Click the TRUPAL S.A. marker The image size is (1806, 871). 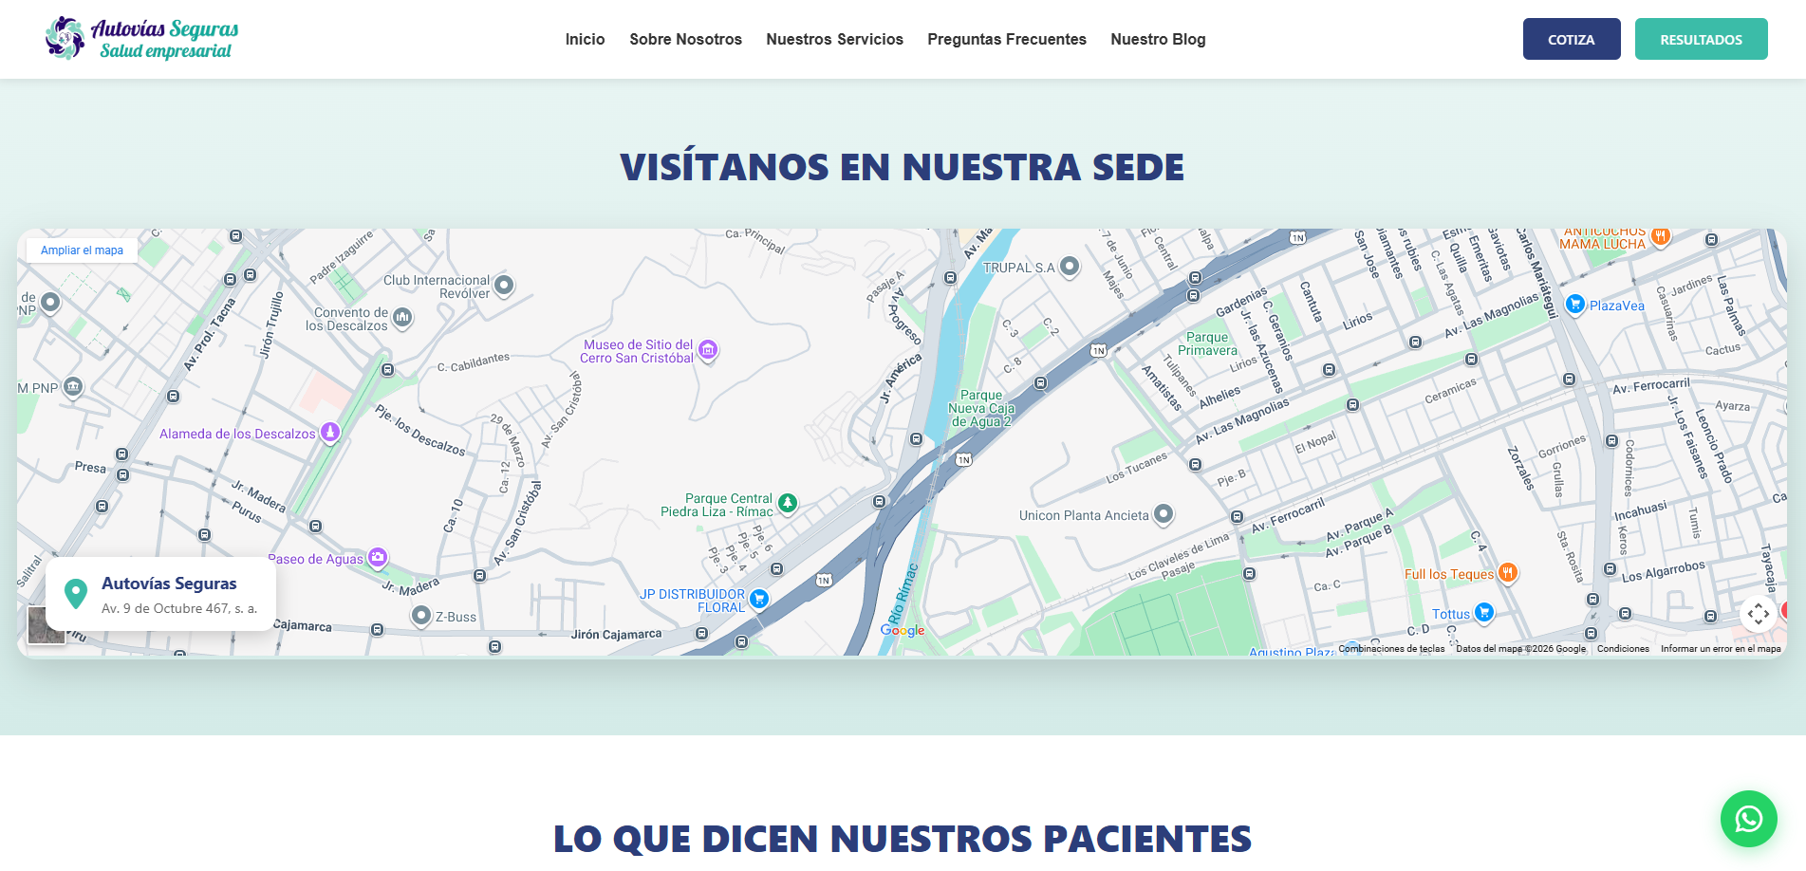click(x=1071, y=267)
